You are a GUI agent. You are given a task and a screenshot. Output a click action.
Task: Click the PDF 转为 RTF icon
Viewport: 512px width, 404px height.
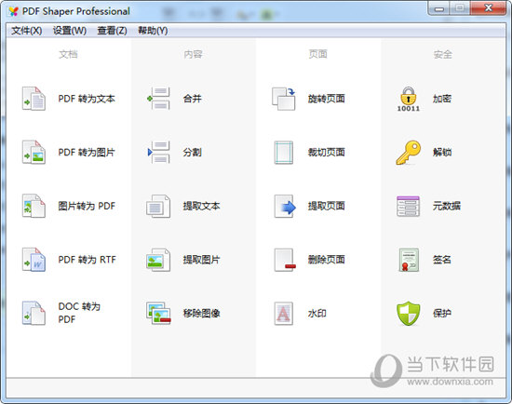(34, 260)
